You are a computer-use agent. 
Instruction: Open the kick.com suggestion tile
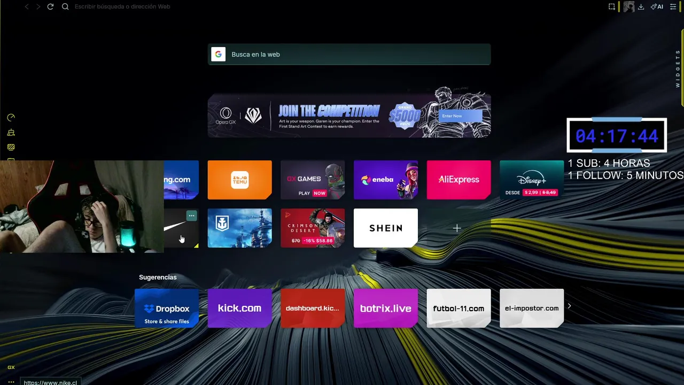pyautogui.click(x=239, y=309)
